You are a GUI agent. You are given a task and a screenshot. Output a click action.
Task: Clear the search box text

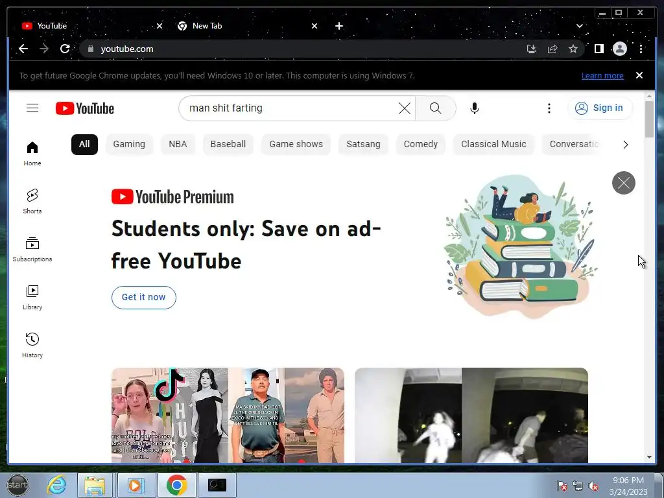(x=405, y=108)
